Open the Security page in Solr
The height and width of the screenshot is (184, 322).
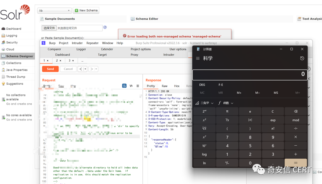[12, 42]
